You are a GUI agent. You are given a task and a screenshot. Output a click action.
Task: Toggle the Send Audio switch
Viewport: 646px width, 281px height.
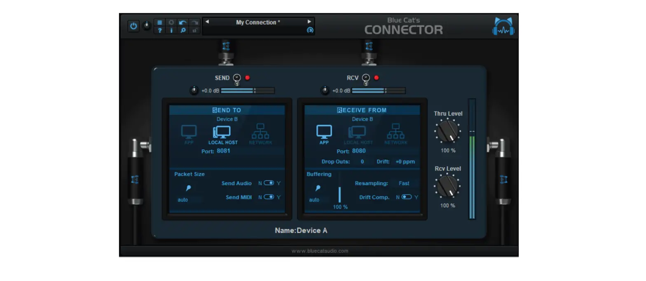coord(269,183)
